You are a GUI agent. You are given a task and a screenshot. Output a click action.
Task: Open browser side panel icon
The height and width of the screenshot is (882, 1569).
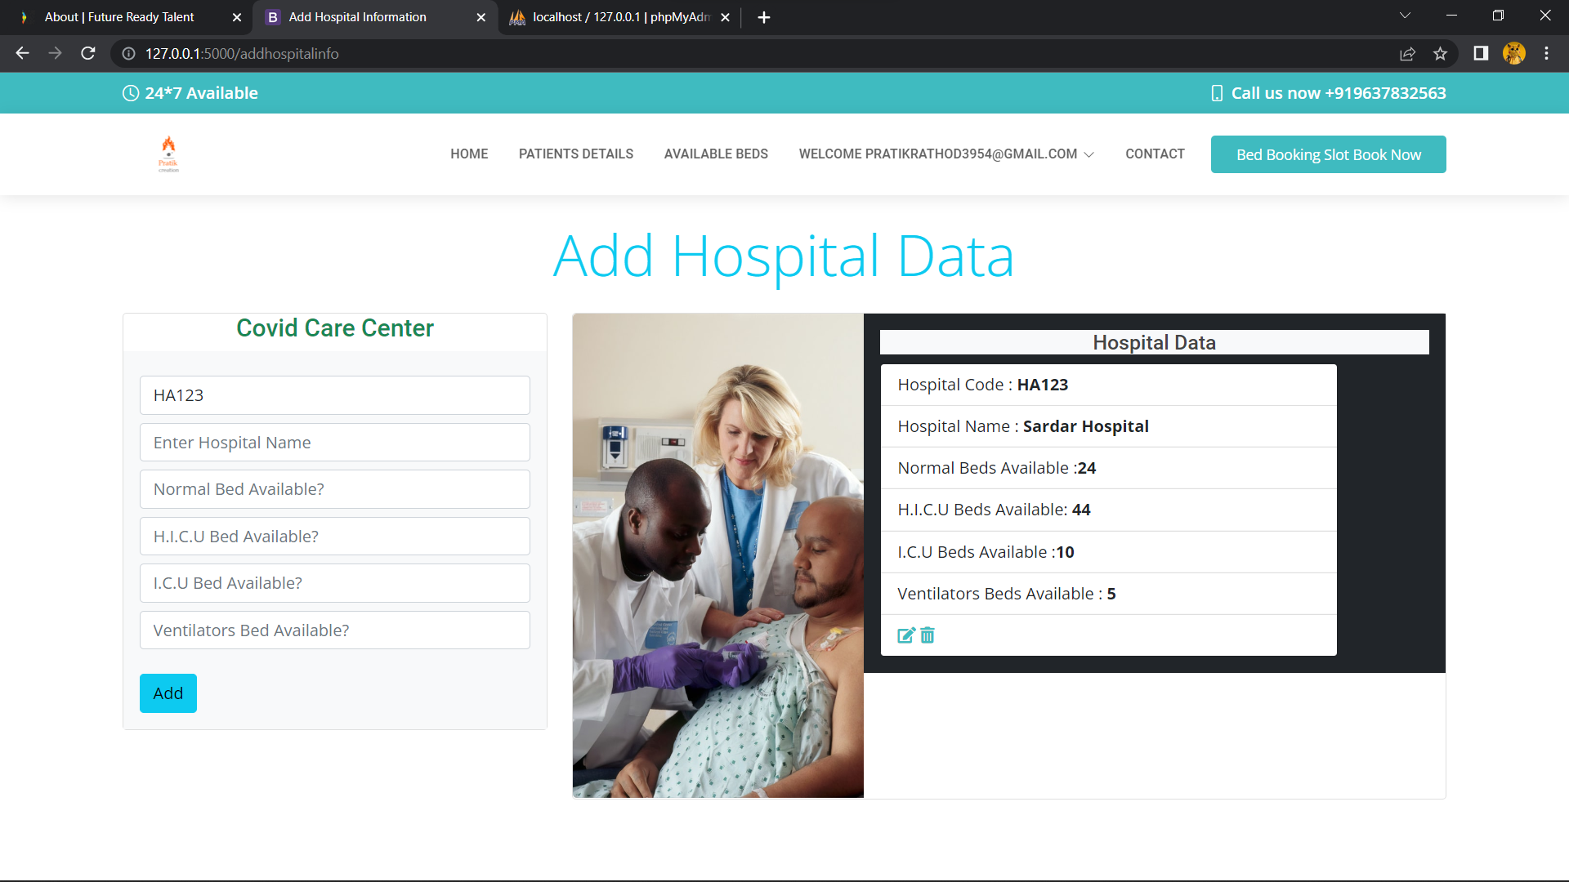(1481, 53)
